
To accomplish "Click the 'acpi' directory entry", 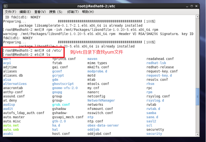I will [7, 63].
